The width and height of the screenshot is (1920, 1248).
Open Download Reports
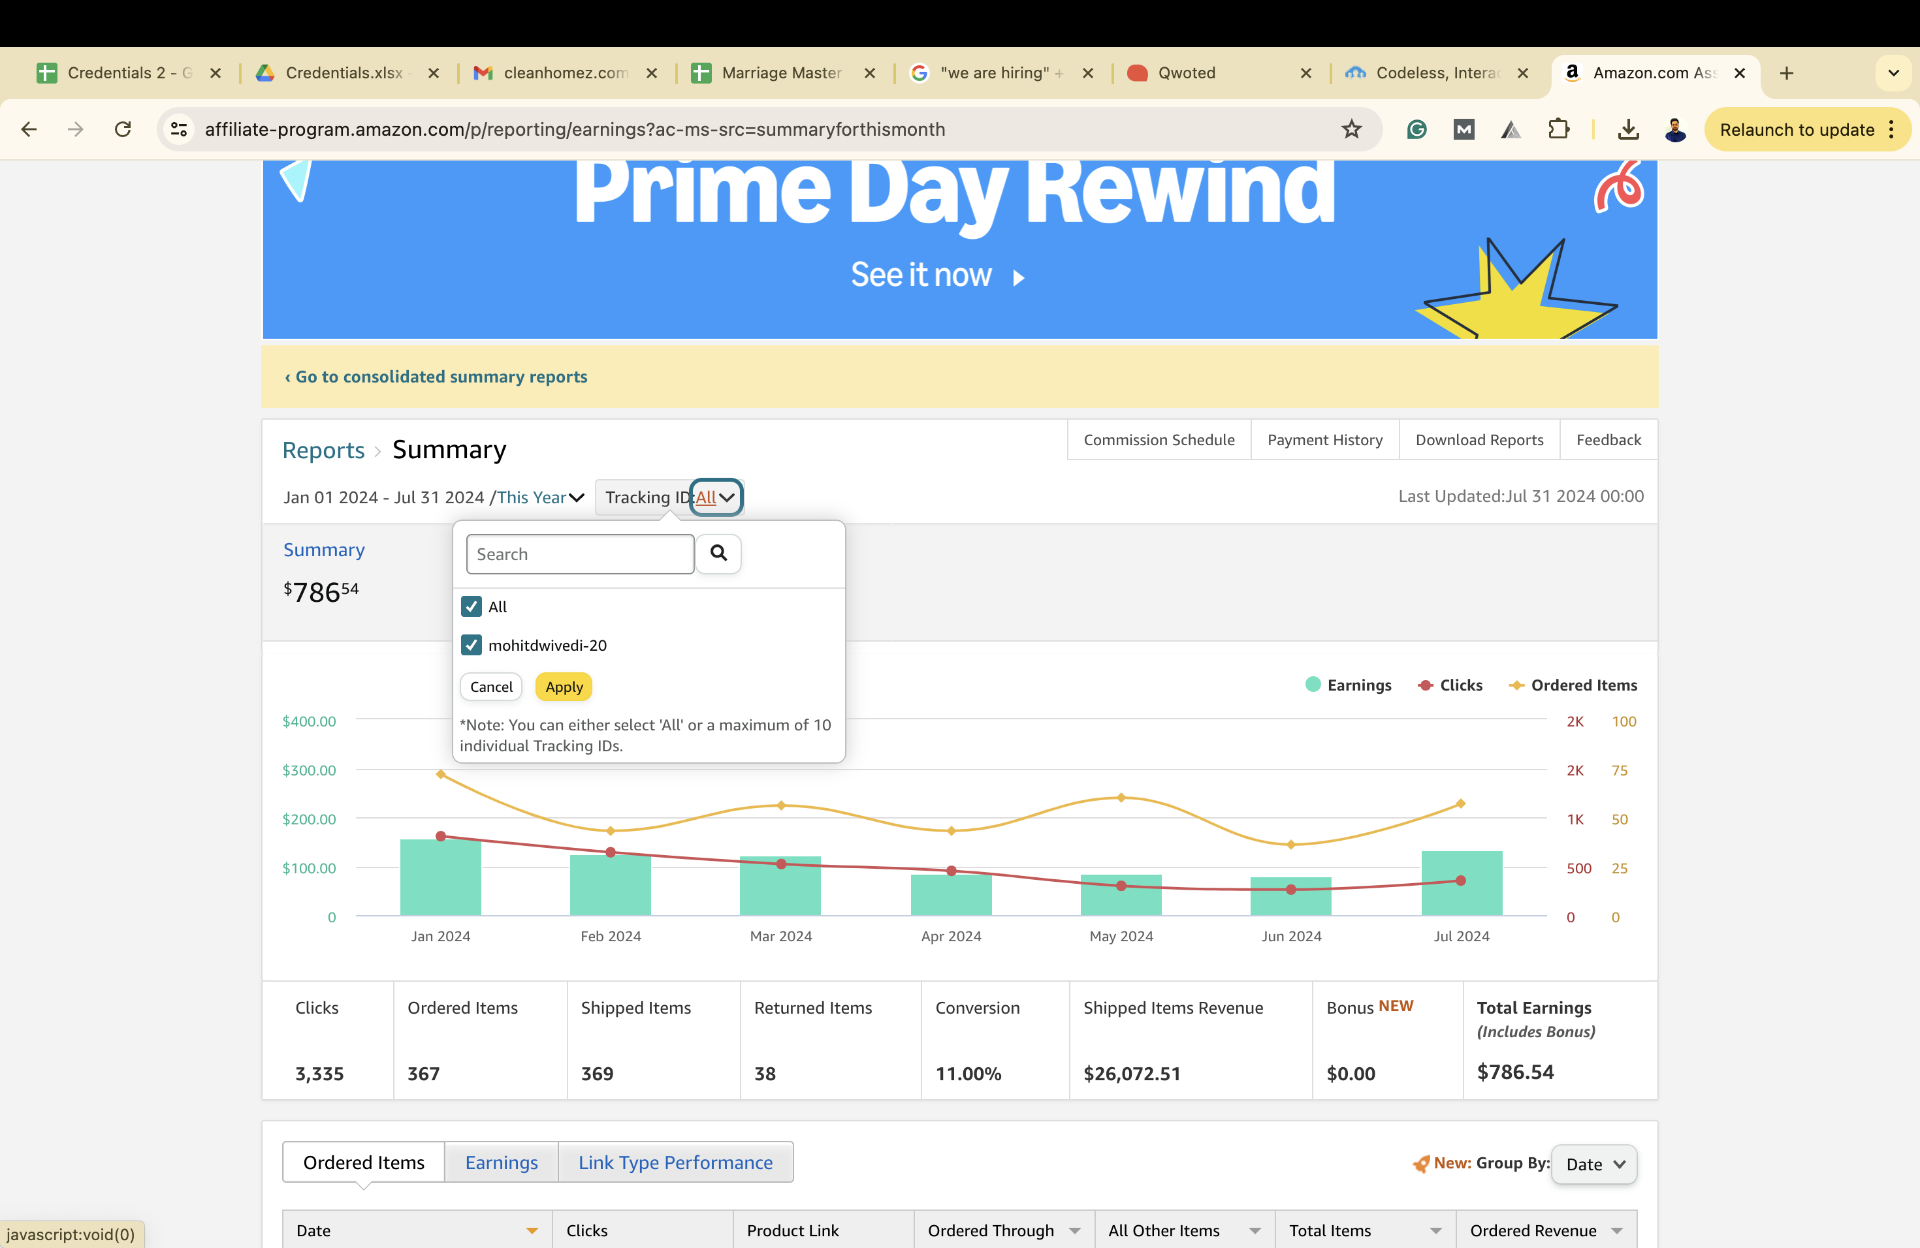(1479, 439)
